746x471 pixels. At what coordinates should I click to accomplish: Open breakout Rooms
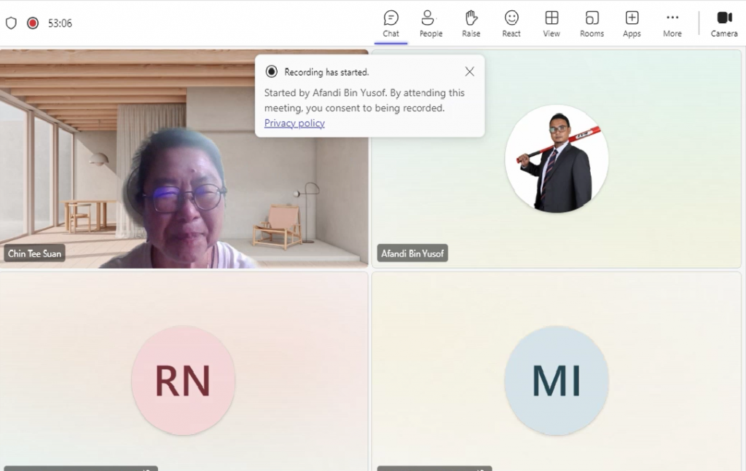[592, 23]
